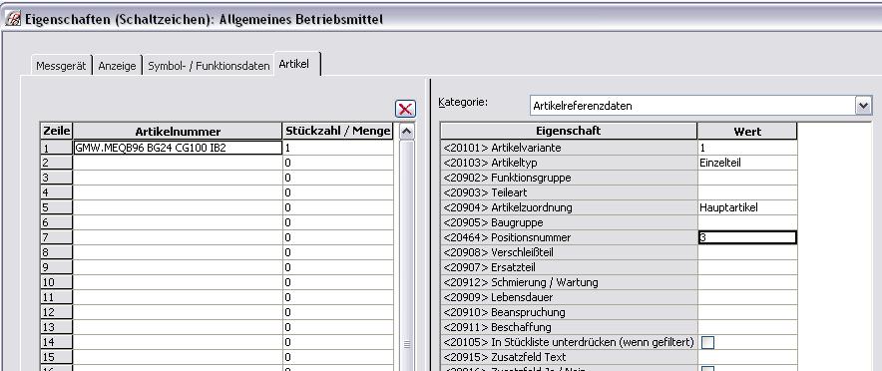The image size is (882, 371).
Task: Select the <20103> Artikeltyp property row
Action: pos(569,163)
